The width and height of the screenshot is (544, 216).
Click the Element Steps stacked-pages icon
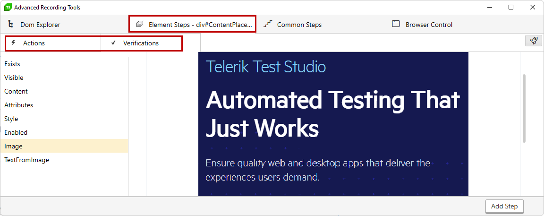(140, 24)
